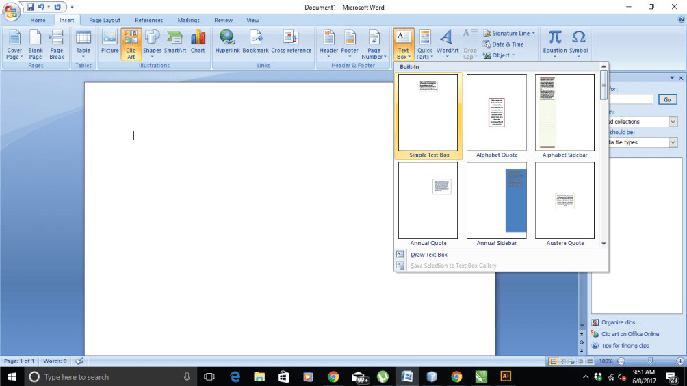Switch to the Review tab

[224, 20]
